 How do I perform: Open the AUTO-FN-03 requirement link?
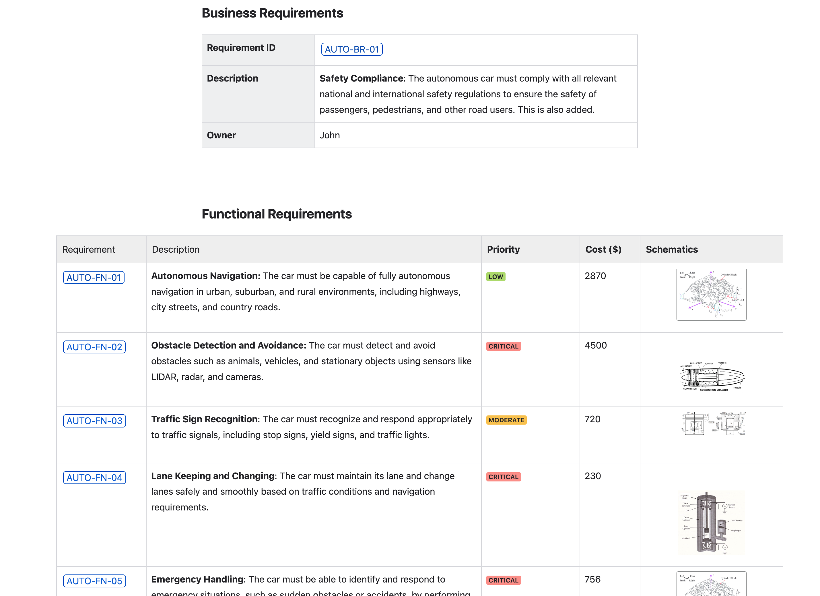(94, 421)
